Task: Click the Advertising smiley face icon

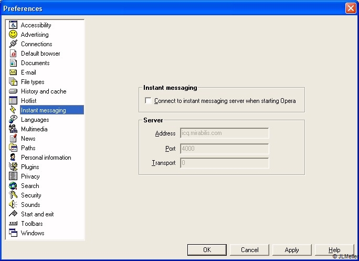Action: coord(13,34)
